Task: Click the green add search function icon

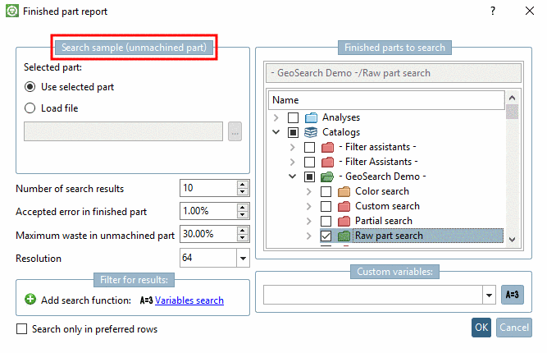Action: [30, 300]
